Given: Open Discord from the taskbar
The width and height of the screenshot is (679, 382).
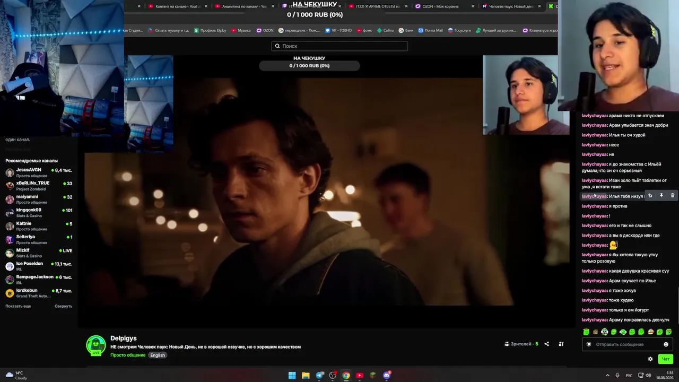Looking at the screenshot, I should (387, 376).
